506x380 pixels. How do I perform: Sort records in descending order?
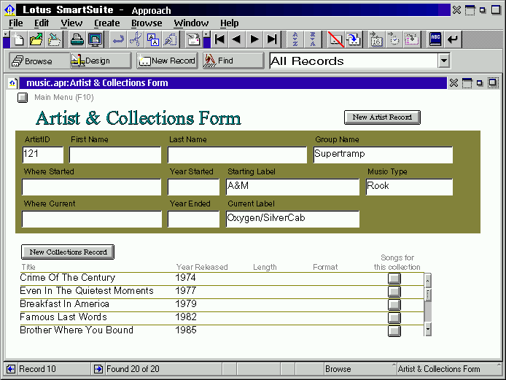coord(312,39)
